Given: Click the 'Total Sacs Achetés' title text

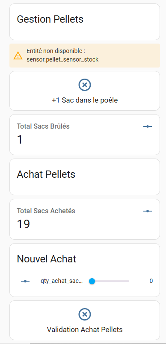Looking at the screenshot, I should tap(46, 211).
